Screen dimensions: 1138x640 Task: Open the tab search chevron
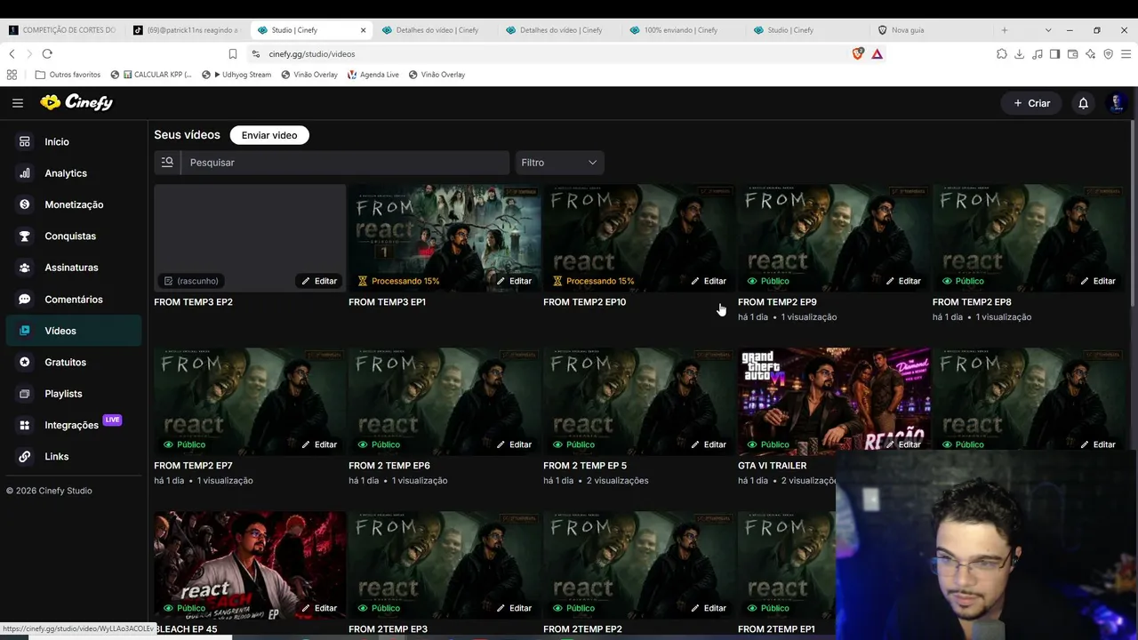(x=1048, y=30)
